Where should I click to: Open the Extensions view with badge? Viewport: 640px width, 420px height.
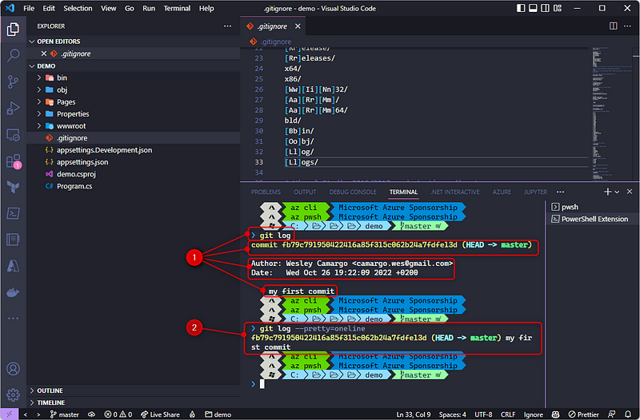[x=13, y=160]
